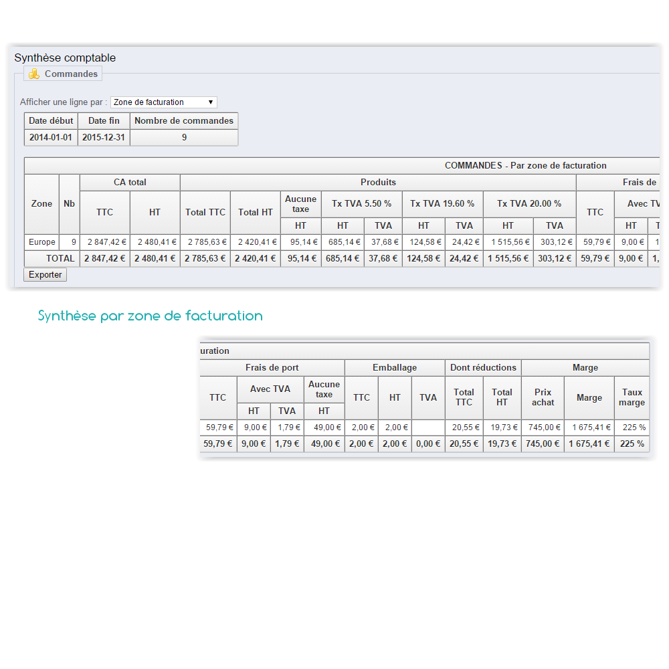
Task: Click the 'Taux marge' column header
Action: (632, 397)
